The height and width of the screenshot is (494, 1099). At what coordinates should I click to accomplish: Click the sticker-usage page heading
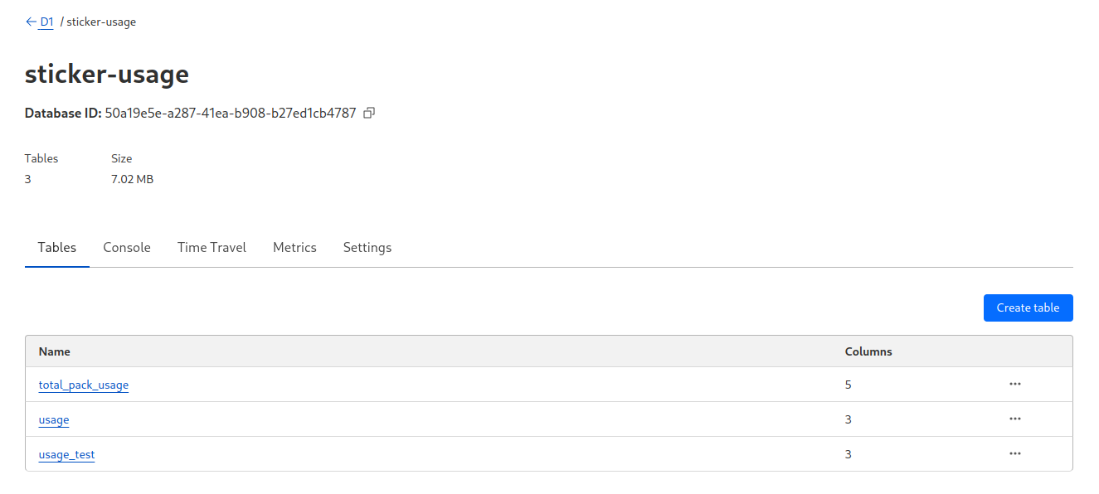[x=107, y=75]
